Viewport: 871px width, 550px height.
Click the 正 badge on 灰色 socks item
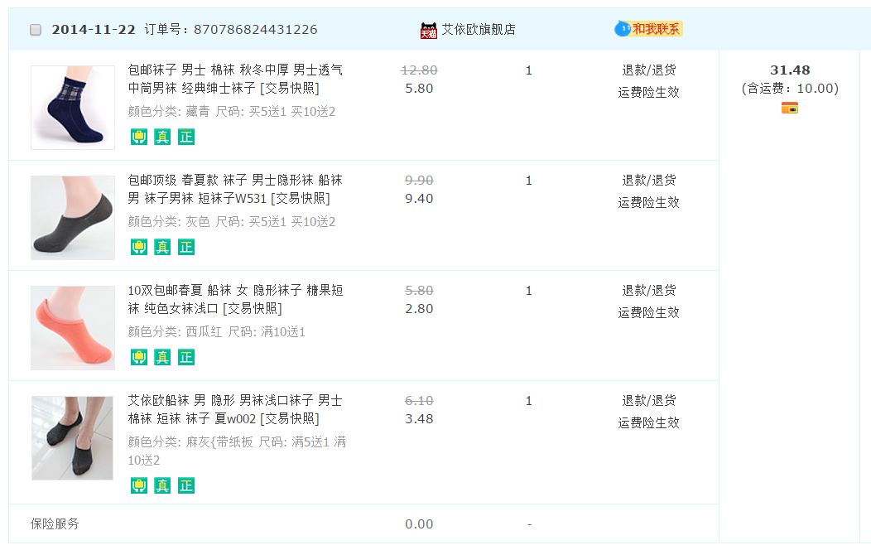pyautogui.click(x=186, y=247)
